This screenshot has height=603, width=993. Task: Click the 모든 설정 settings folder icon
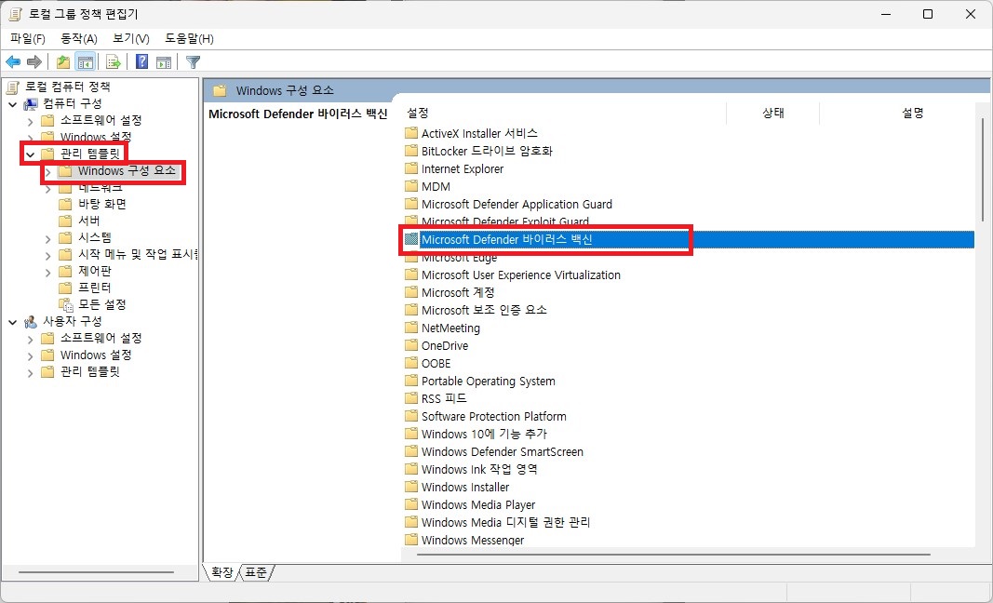pos(65,304)
